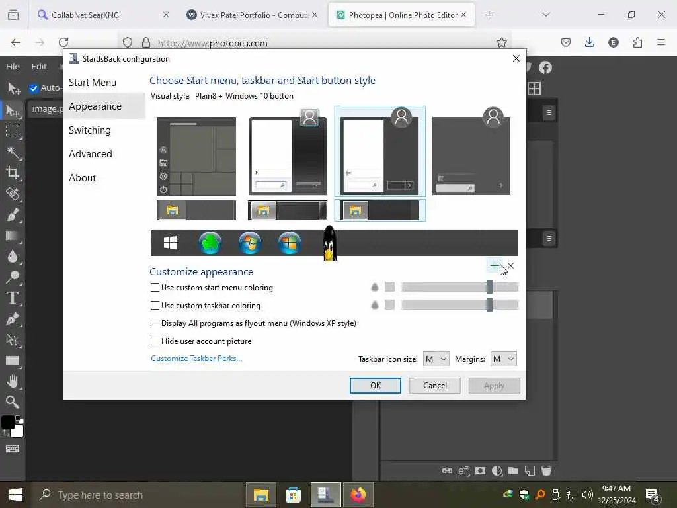Select Photopea's Gradient tool
Screen dimensions: 677x508
[x=13, y=235]
